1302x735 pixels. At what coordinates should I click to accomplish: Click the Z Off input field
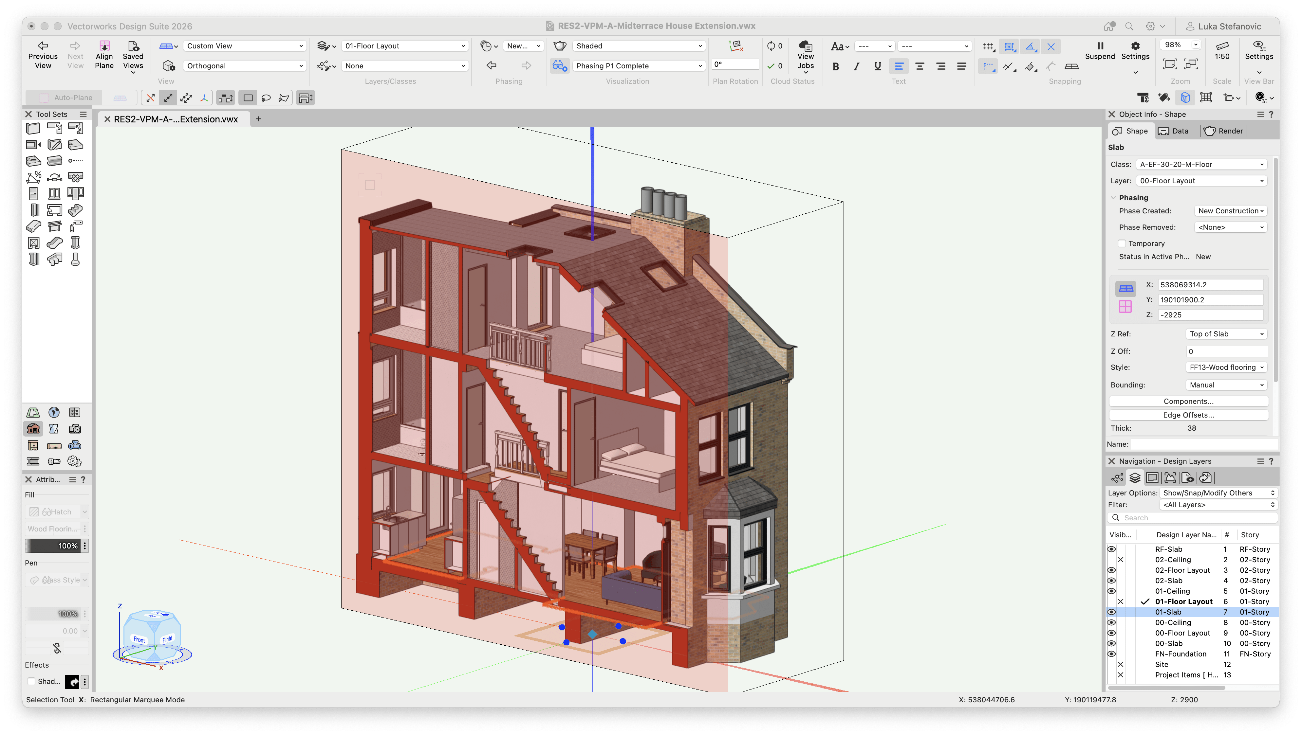[1226, 351]
